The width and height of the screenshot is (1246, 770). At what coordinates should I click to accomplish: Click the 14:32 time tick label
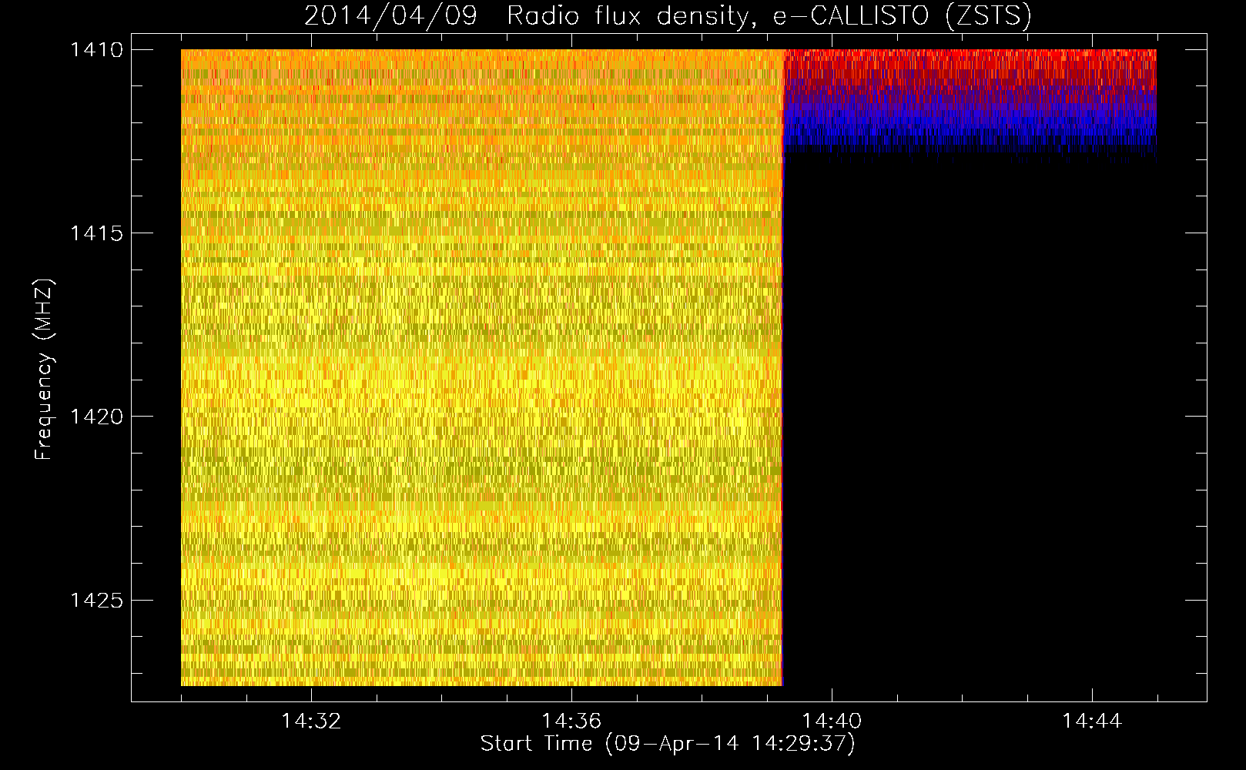[x=311, y=721]
